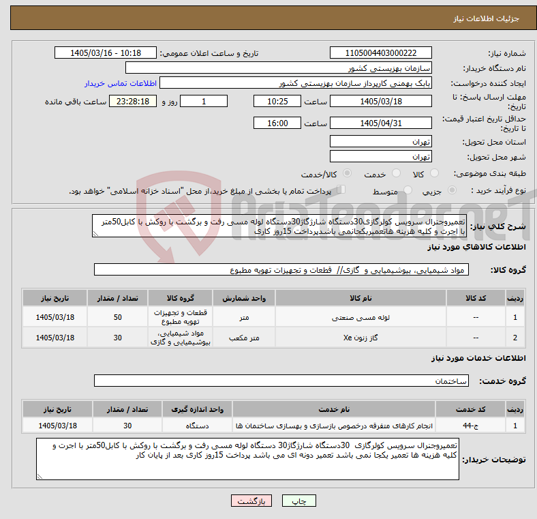Click resize handle of توضیحات خریدار box

pyautogui.click(x=40, y=477)
